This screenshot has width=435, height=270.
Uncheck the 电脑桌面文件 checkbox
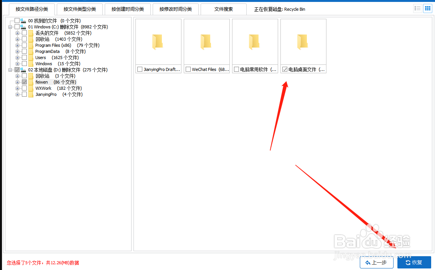(285, 69)
